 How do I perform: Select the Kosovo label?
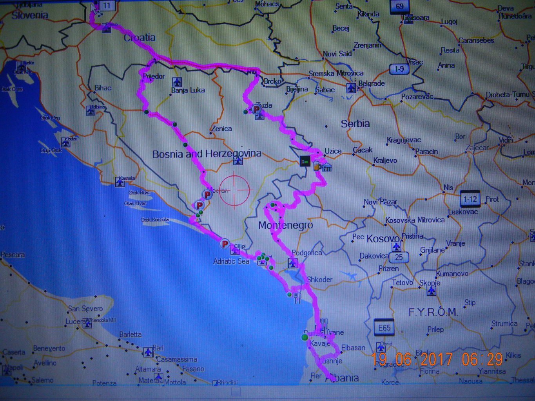click(x=383, y=238)
